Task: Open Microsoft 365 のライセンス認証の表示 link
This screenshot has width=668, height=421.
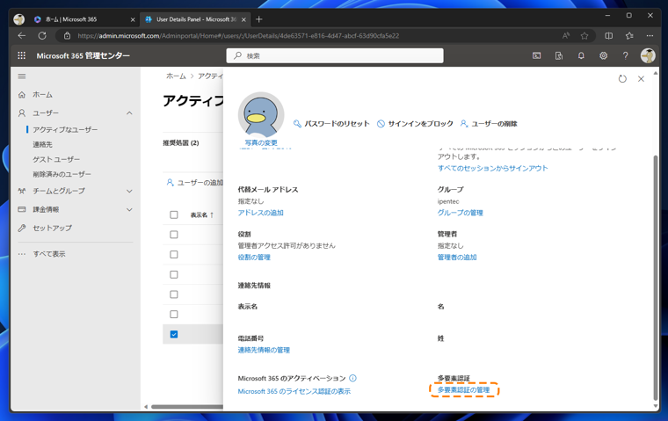Action: point(294,391)
